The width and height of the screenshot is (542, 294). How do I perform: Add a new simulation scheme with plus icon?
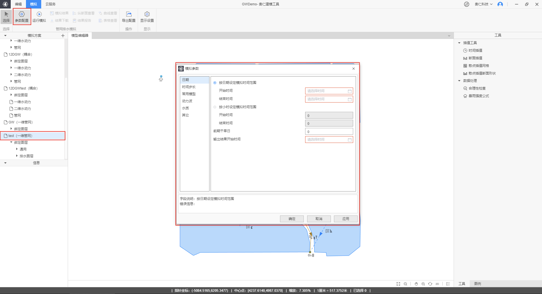[x=63, y=36]
